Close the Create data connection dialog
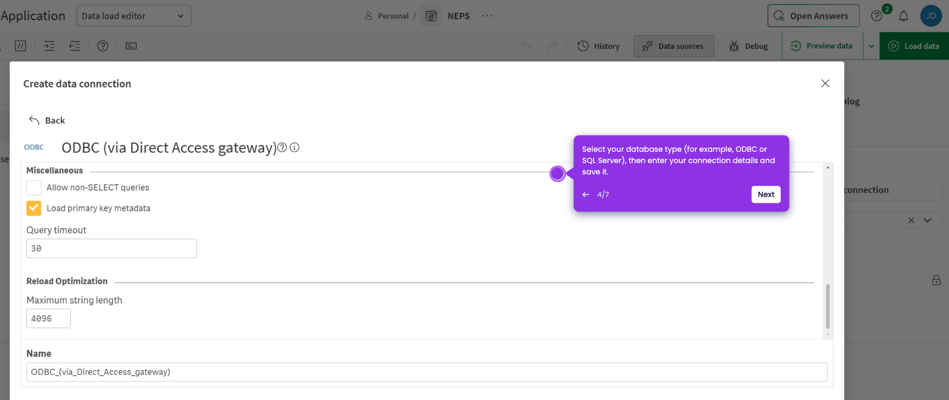Screen dimensions: 949x400 (825, 83)
